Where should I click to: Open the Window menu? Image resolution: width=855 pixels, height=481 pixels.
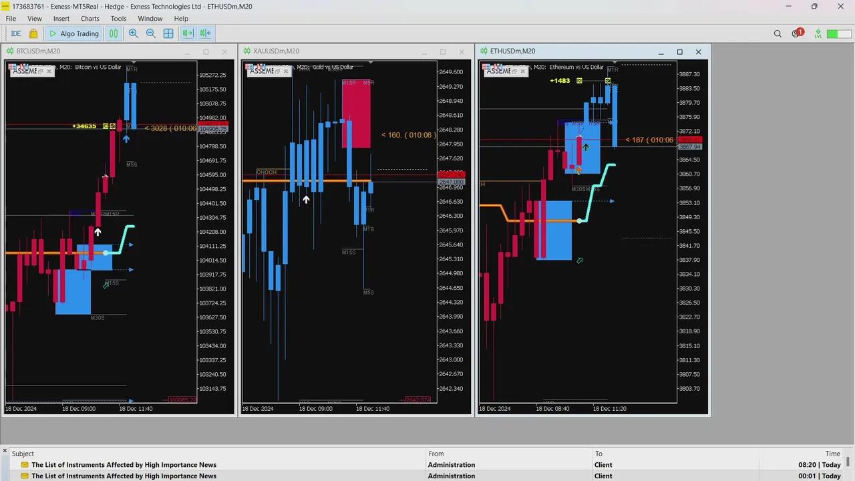150,19
